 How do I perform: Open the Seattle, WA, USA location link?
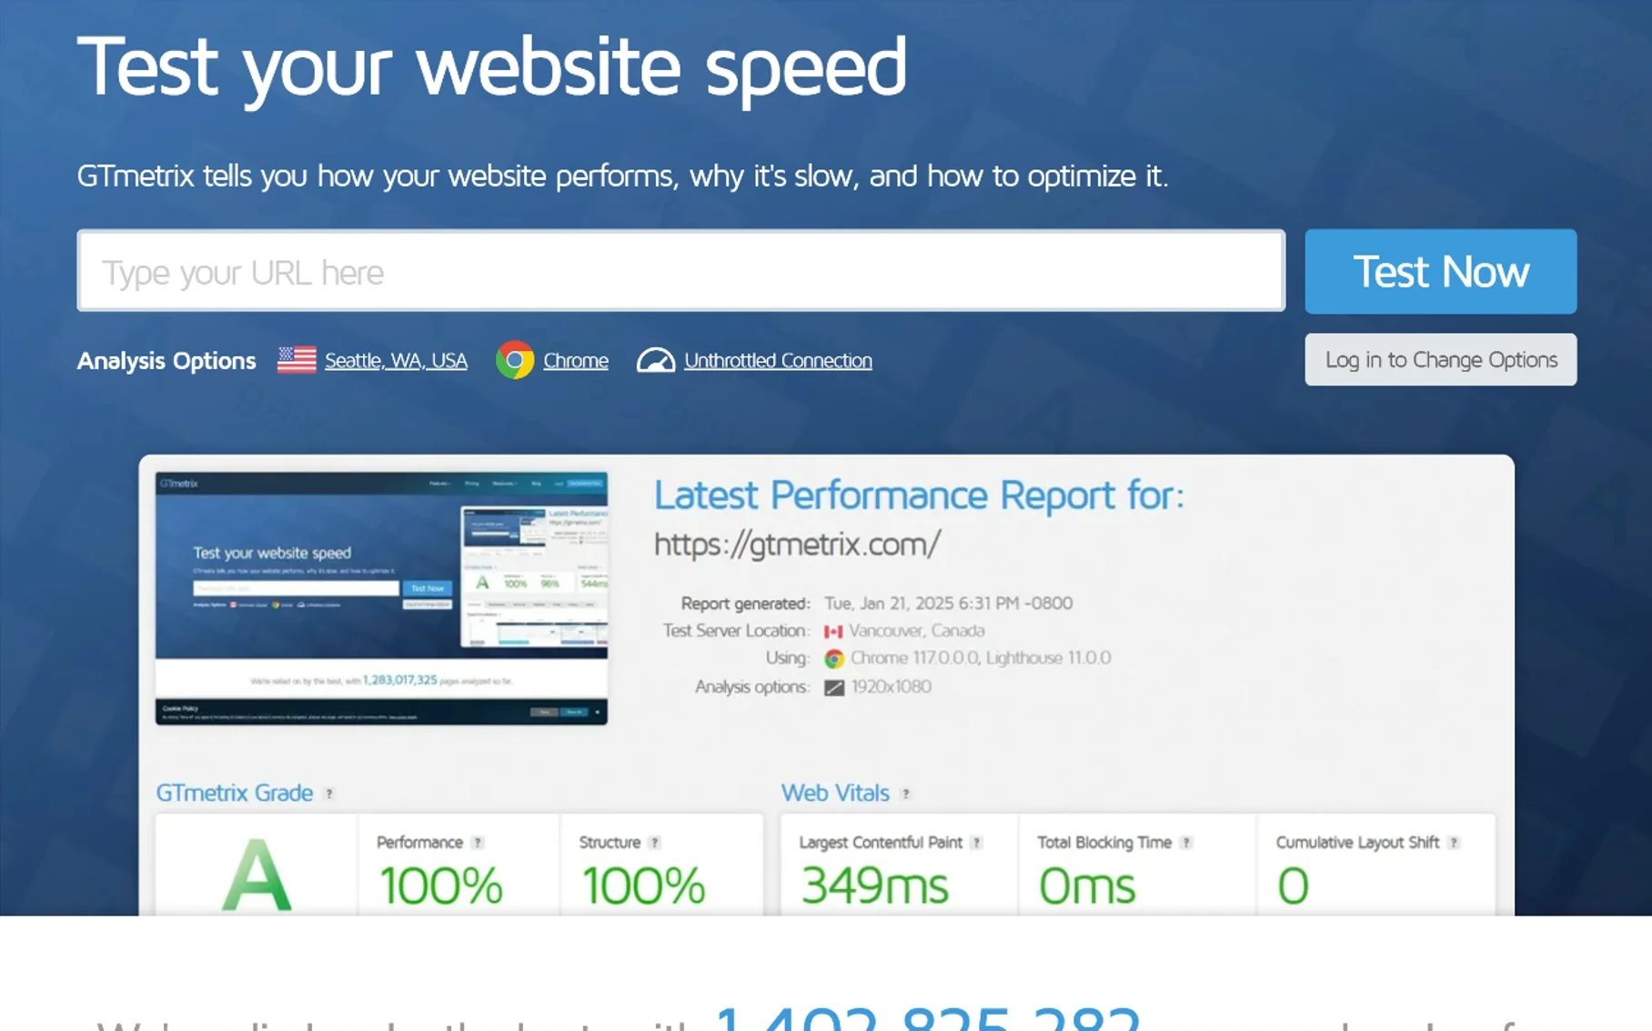[x=396, y=361]
